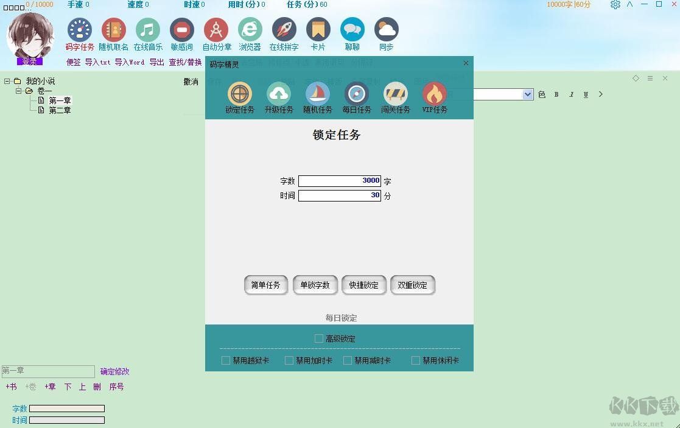The width and height of the screenshot is (680, 428).
Task: Switch to 升级任务 in the dialog
Action: pyautogui.click(x=279, y=94)
